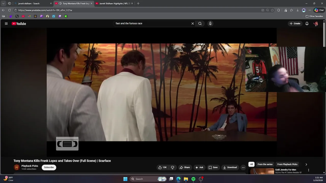Open the Other favorites folder
The width and height of the screenshot is (326, 183).
pyautogui.click(x=314, y=16)
